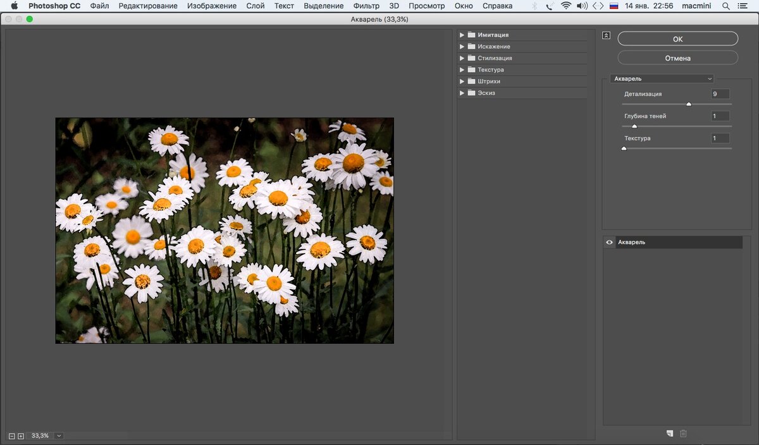
Task: Open the Акварель filter dropdown
Action: [662, 79]
